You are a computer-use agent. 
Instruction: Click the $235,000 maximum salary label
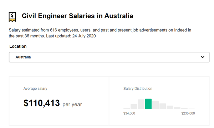click(x=188, y=113)
